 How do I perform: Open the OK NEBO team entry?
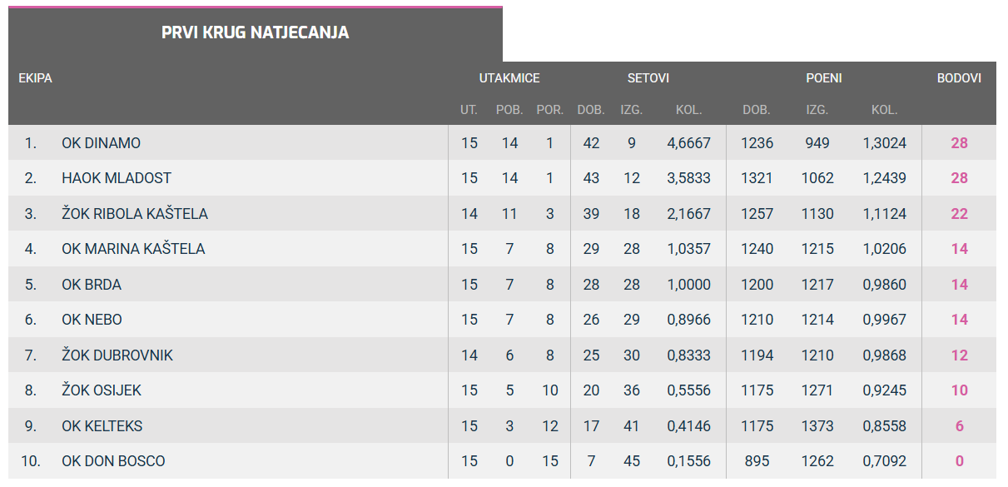point(92,320)
